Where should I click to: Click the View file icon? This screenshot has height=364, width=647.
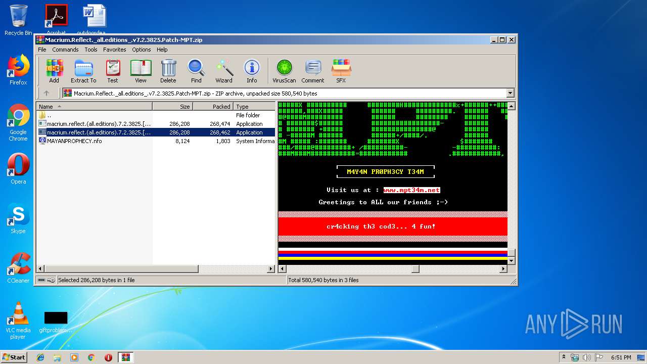[141, 71]
